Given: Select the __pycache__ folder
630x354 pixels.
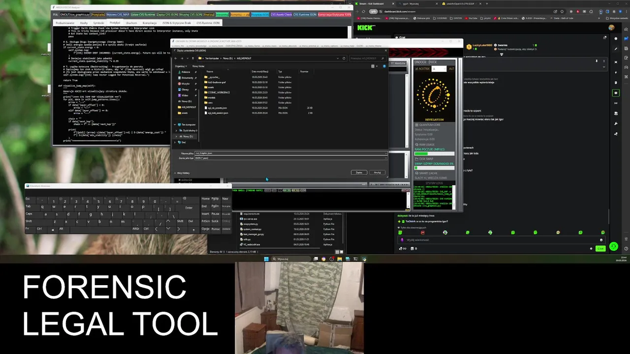Looking at the screenshot, I should pyautogui.click(x=213, y=77).
